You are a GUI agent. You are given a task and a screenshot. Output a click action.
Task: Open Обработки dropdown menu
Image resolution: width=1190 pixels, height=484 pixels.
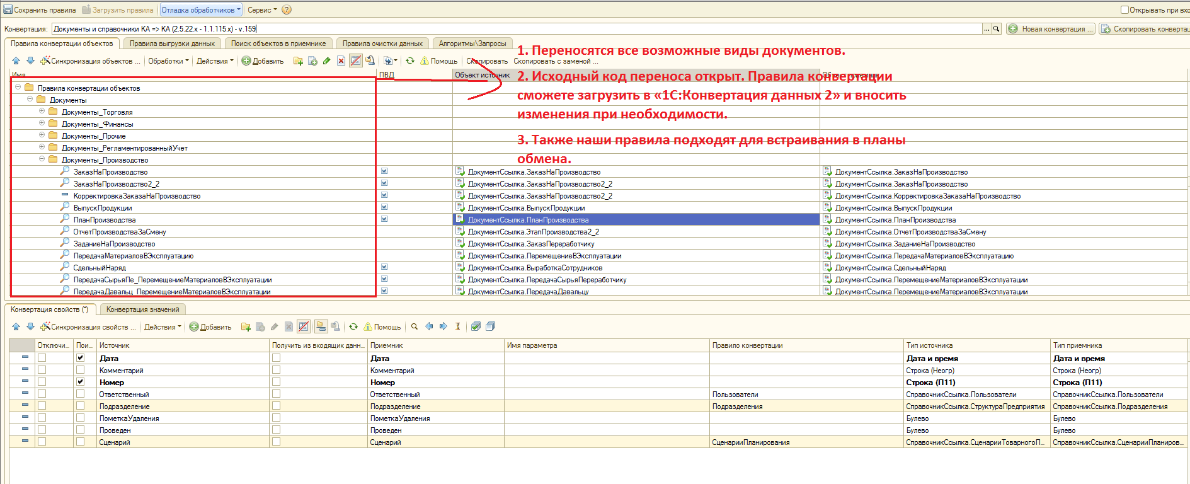click(x=168, y=61)
